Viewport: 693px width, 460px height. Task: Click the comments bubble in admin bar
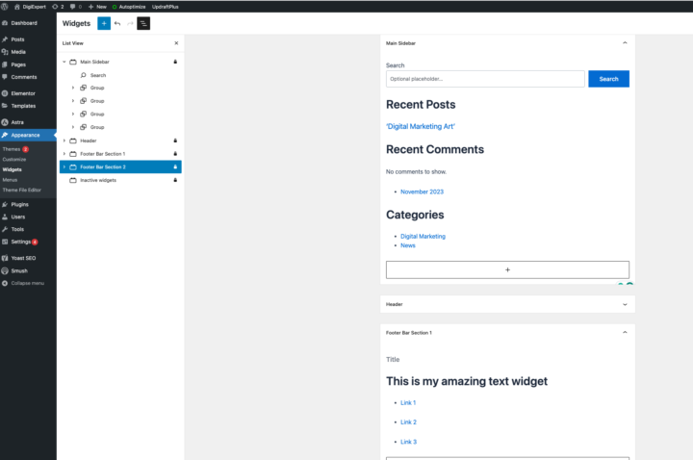pyautogui.click(x=73, y=6)
